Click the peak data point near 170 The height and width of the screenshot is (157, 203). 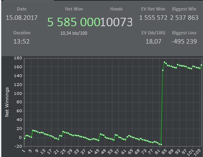pyautogui.click(x=164, y=62)
